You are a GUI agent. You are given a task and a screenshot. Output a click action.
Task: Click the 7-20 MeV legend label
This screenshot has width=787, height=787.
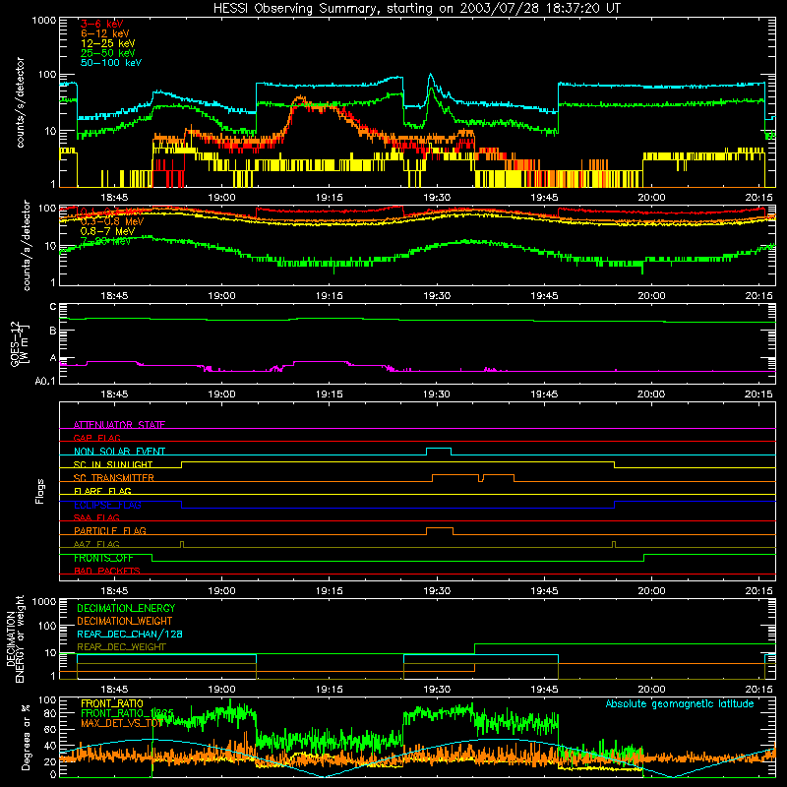[105, 241]
